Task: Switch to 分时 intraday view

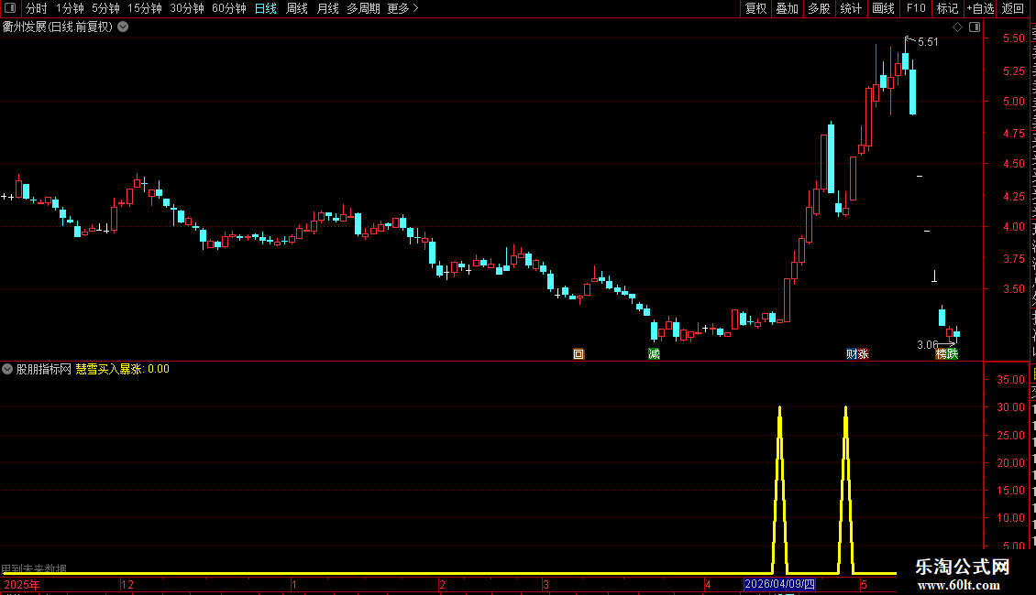Action: coord(37,8)
